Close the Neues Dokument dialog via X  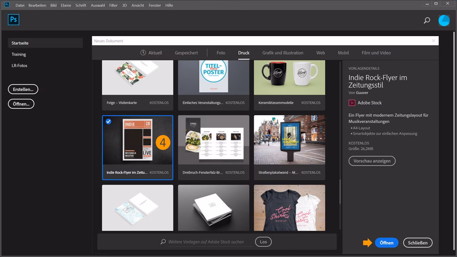[433, 41]
